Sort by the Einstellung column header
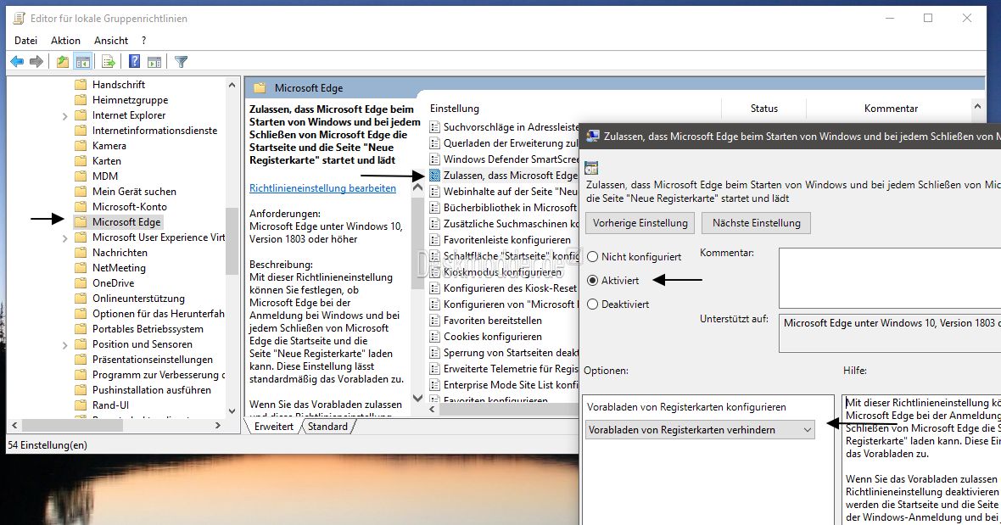1001x525 pixels. coord(455,109)
